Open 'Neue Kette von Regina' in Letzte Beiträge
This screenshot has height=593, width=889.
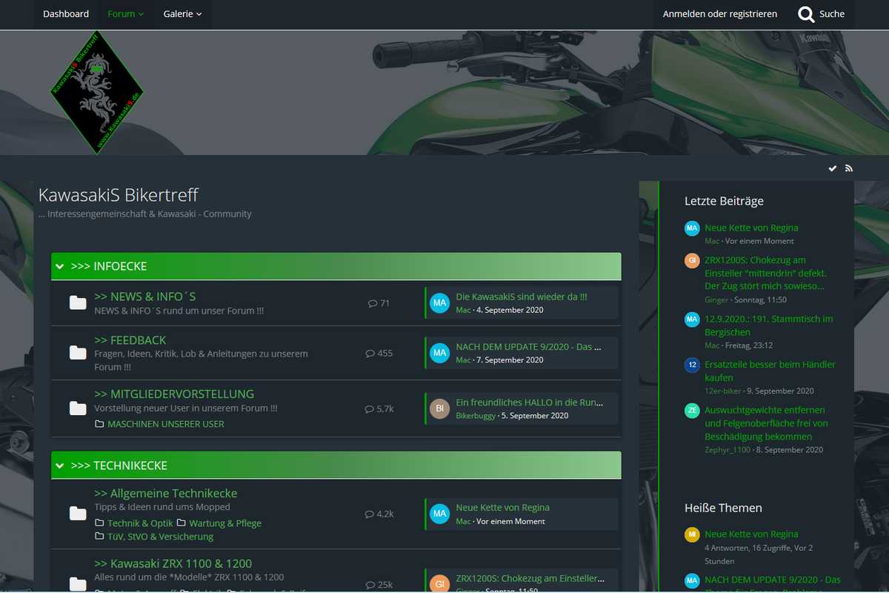[751, 228]
